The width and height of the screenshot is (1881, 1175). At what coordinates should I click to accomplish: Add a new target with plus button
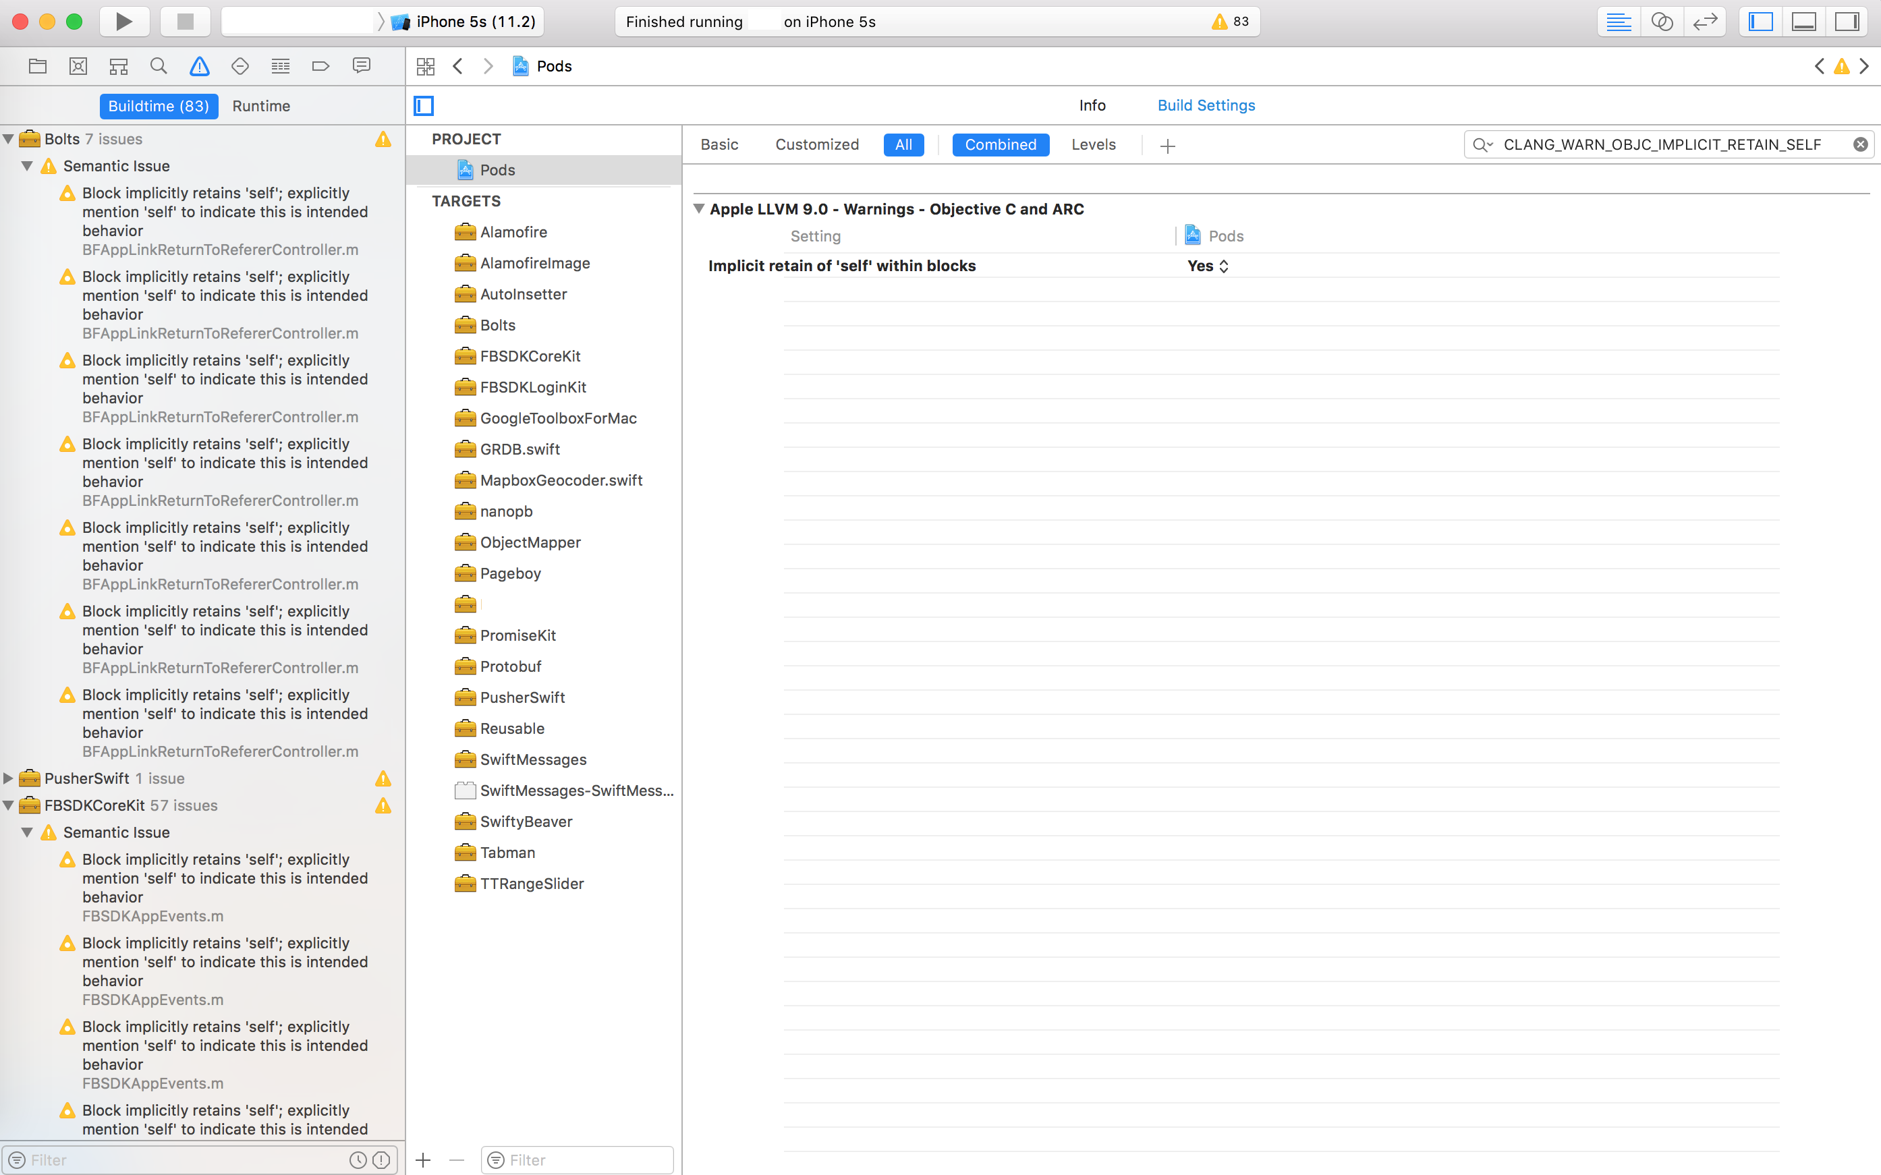click(x=423, y=1160)
